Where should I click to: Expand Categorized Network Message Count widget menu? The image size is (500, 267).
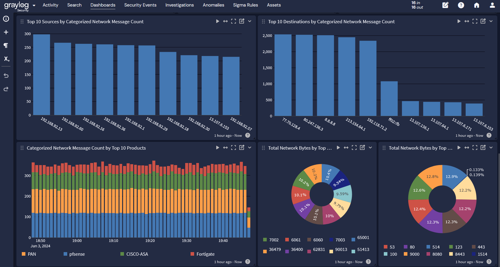(250, 148)
